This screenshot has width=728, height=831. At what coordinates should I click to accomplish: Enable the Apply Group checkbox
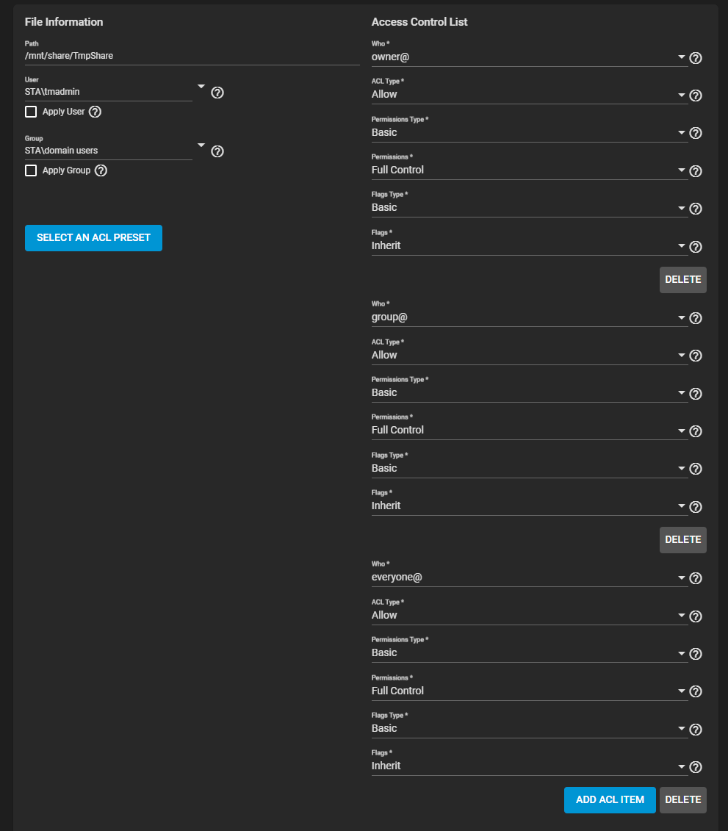(x=31, y=170)
